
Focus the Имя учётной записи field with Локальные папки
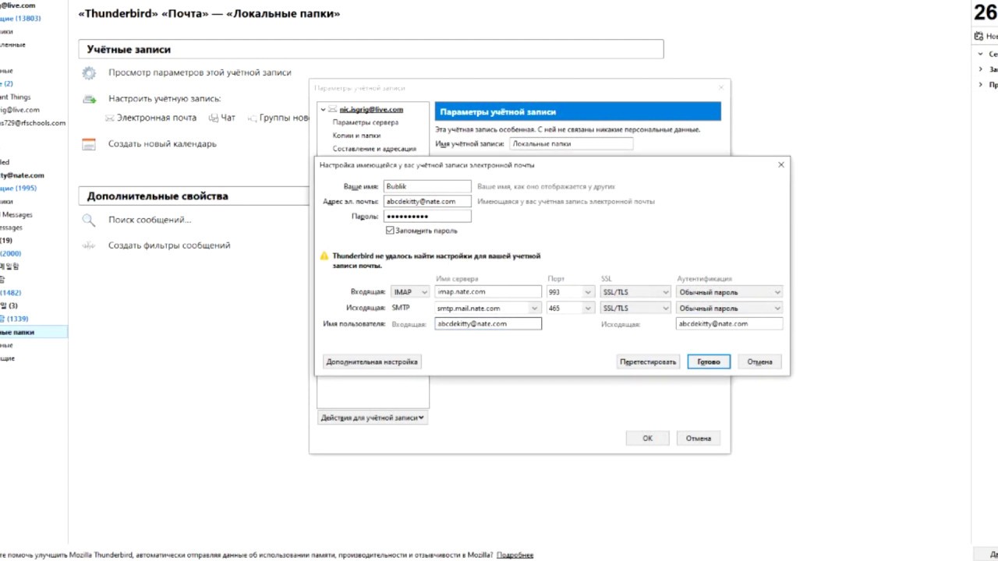click(571, 143)
